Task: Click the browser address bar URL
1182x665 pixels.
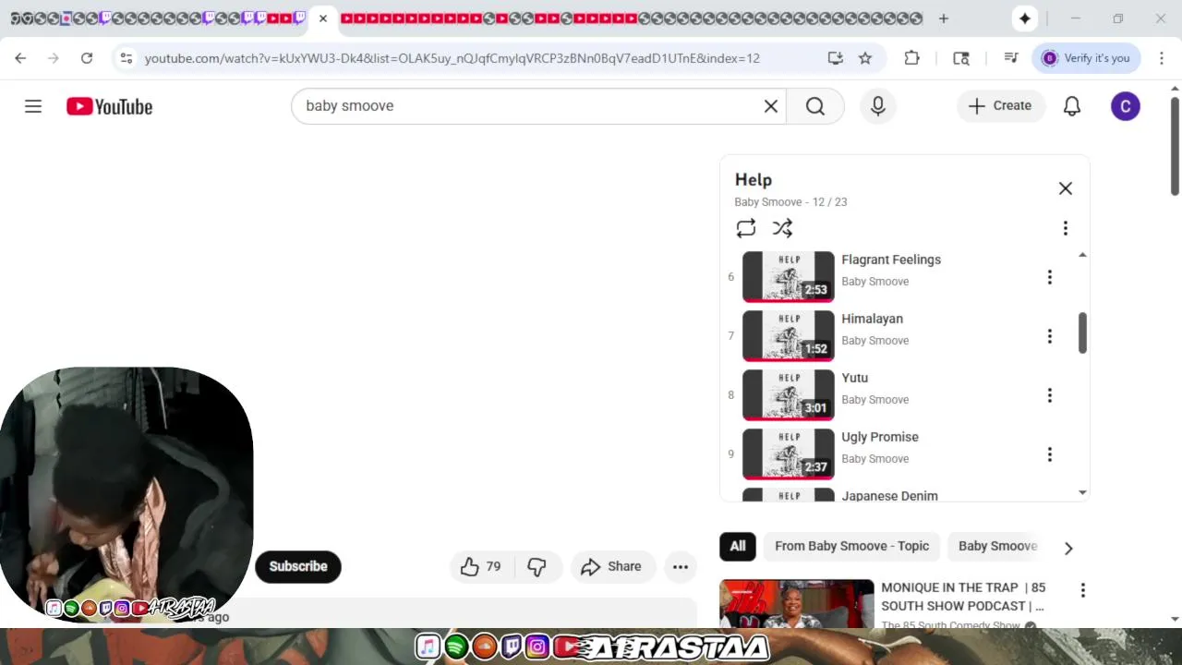Action: click(452, 58)
